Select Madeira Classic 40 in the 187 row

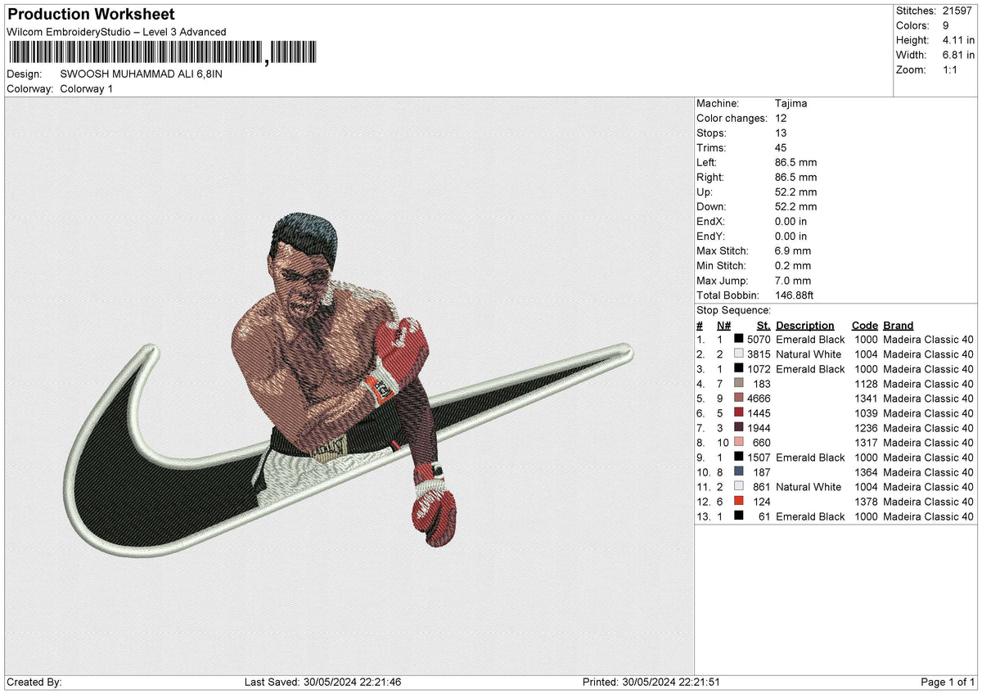click(929, 472)
